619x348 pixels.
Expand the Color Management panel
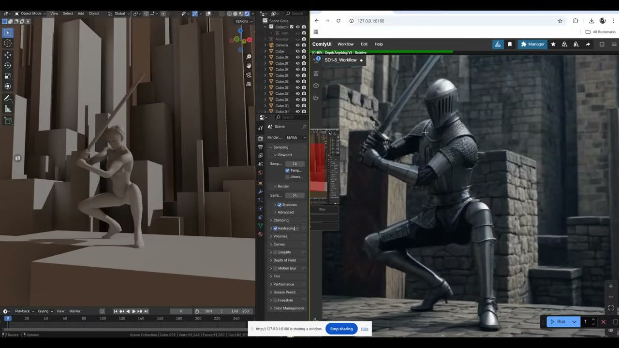tap(287, 308)
